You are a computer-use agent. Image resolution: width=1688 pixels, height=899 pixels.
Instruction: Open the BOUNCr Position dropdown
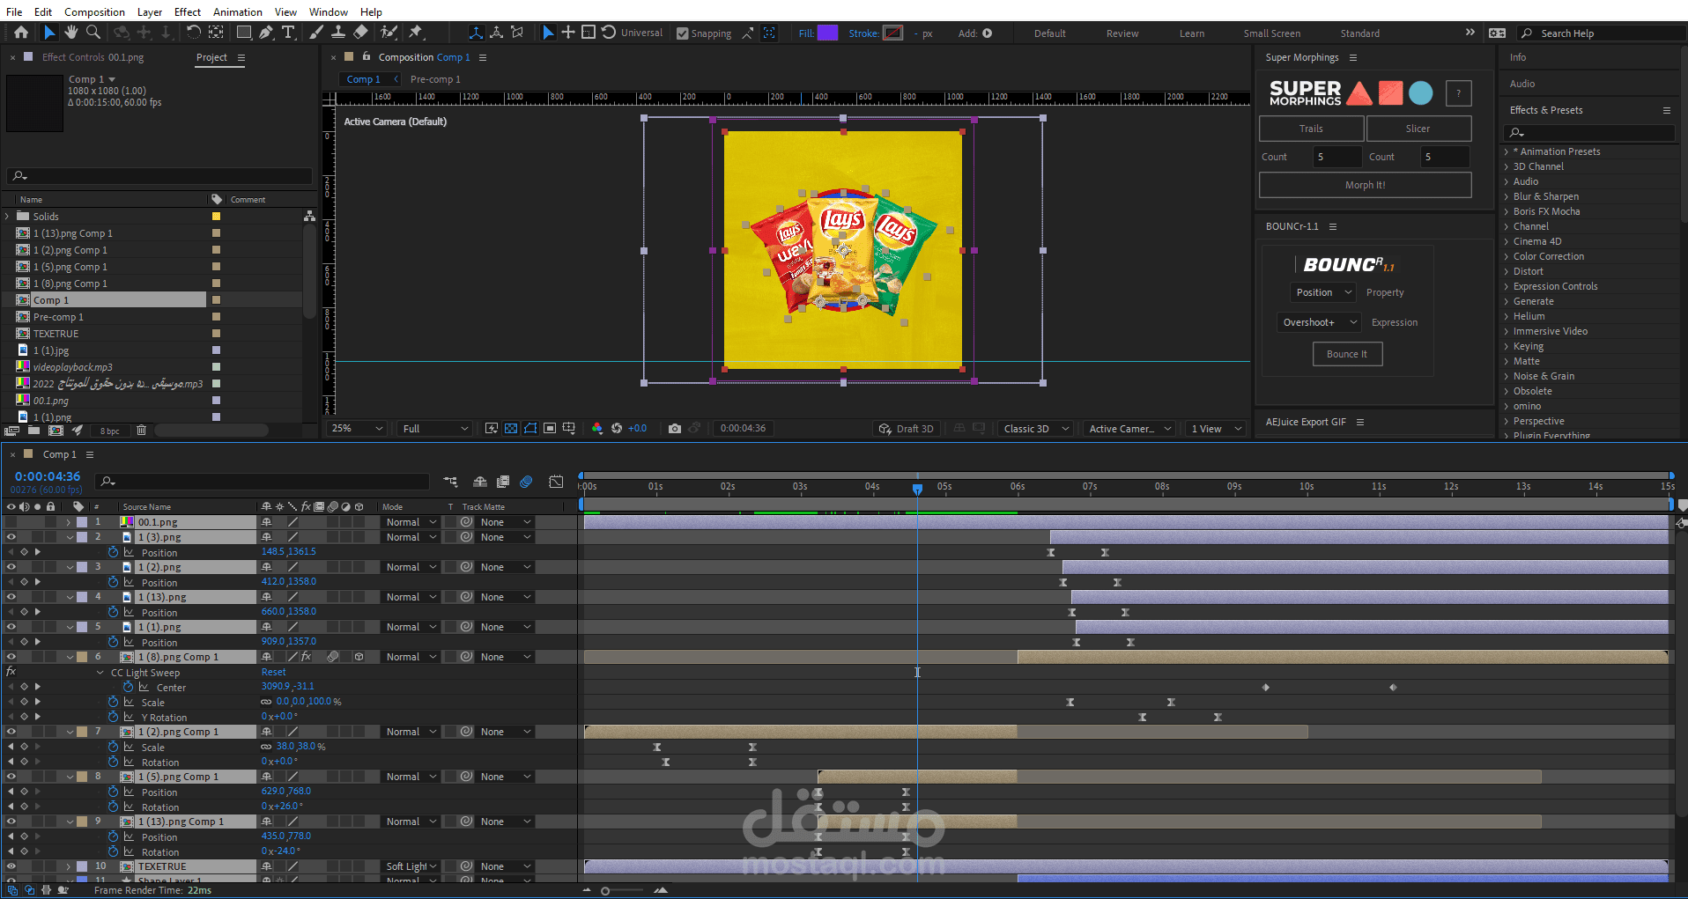coord(1323,292)
